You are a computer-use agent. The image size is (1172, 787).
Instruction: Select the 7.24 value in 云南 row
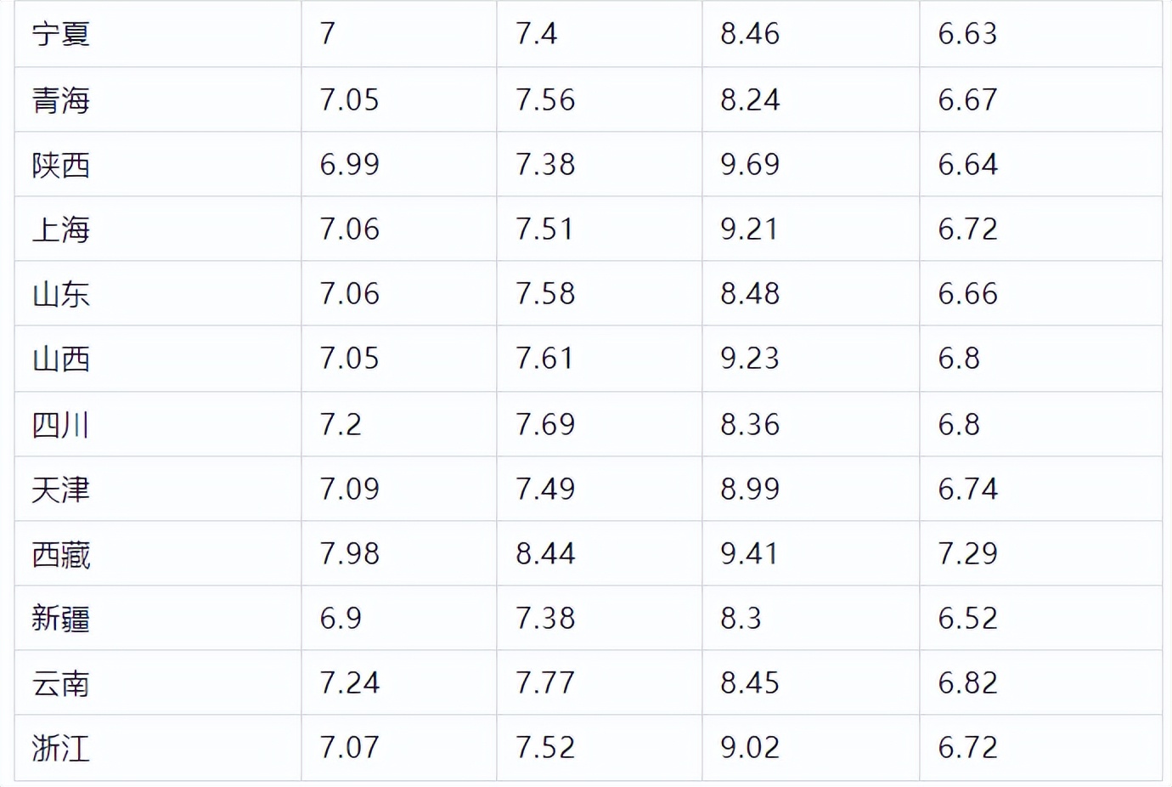(x=349, y=682)
